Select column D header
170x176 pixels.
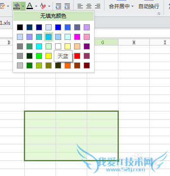pyautogui.click(x=9, y=42)
